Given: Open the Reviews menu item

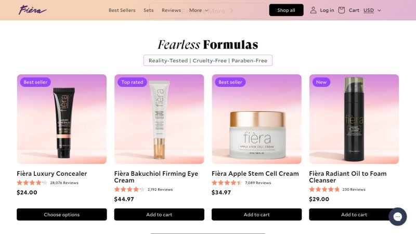Looking at the screenshot, I should click(171, 10).
